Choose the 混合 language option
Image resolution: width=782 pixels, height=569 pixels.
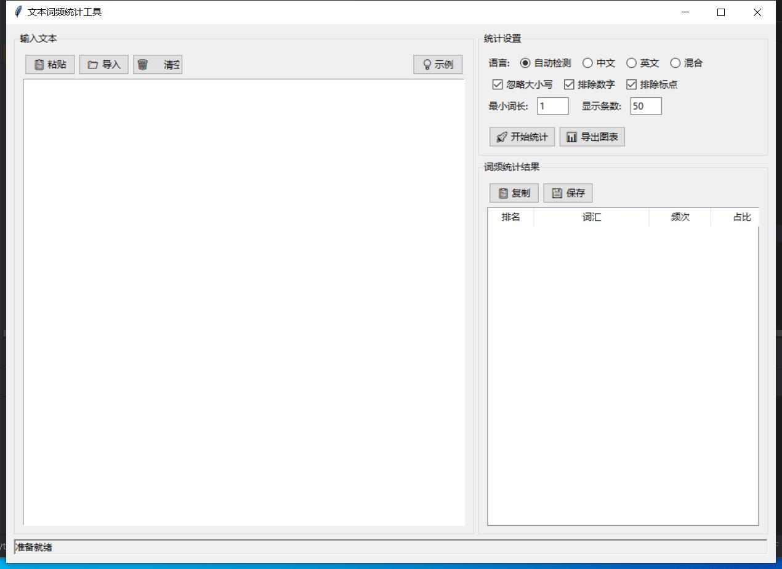tap(687, 63)
